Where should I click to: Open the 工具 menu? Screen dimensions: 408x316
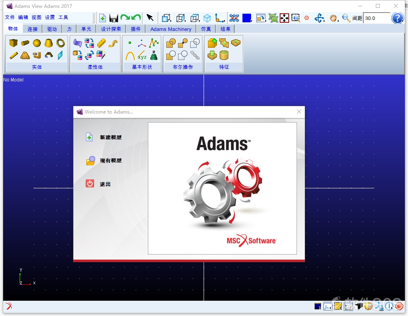point(63,17)
